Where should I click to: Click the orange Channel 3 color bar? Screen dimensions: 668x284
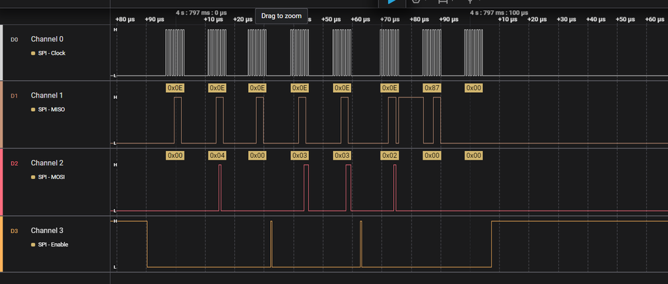1,244
